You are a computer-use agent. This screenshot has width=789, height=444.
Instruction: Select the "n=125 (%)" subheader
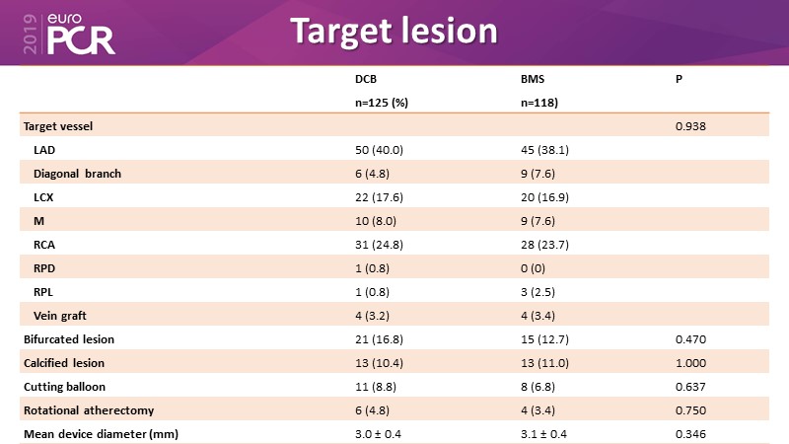pos(381,102)
